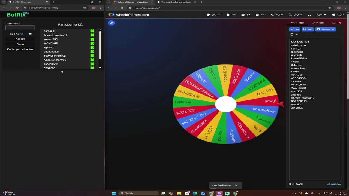The image size is (349, 196).
Task: Click the sort button above the entries
Action: coord(308,29)
